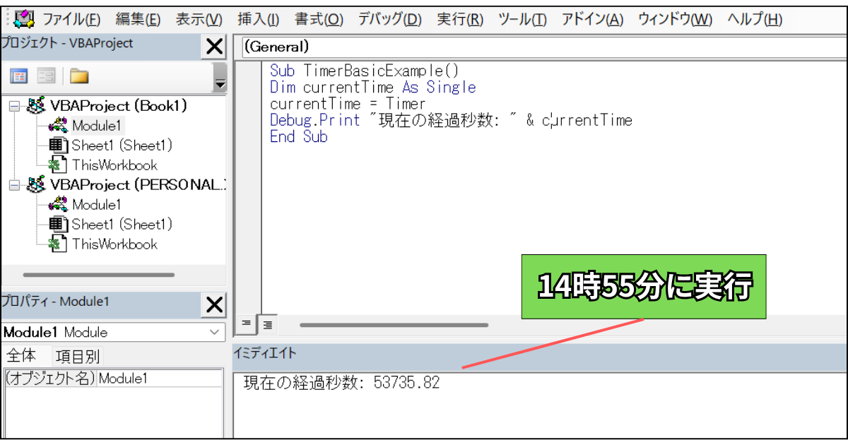Viewport: 848px width, 445px height.
Task: Open the 挿入(I) menu
Action: [x=258, y=18]
